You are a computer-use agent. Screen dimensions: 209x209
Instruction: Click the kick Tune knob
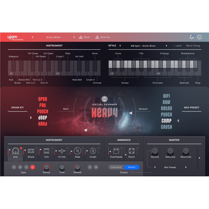point(62,167)
